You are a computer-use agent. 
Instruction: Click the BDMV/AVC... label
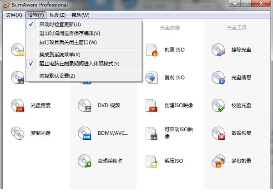pyautogui.click(x=113, y=133)
